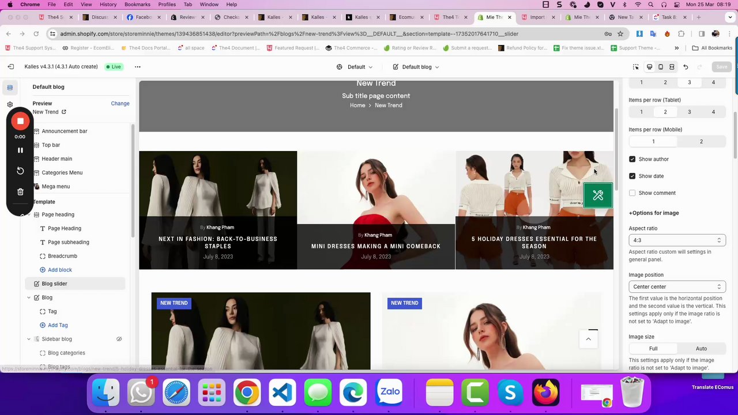
Task: Open the All Bookmarks folder
Action: (x=711, y=48)
